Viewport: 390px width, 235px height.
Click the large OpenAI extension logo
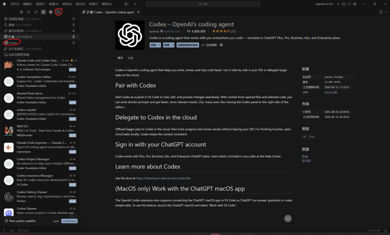[x=130, y=35]
